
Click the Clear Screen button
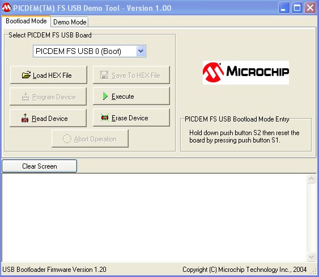click(40, 166)
